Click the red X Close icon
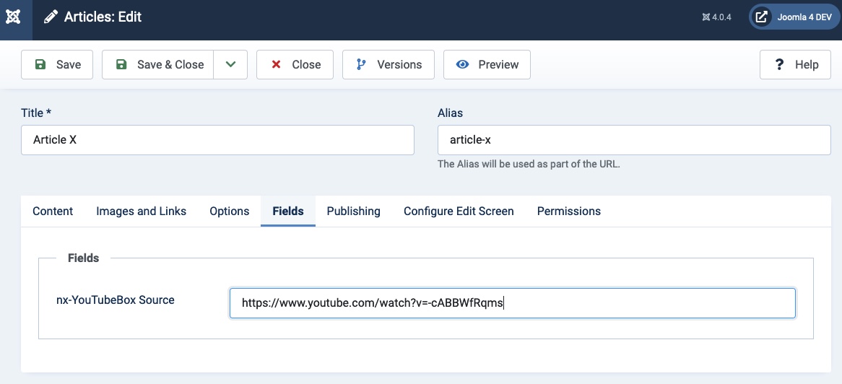This screenshot has height=384, width=842. [276, 64]
